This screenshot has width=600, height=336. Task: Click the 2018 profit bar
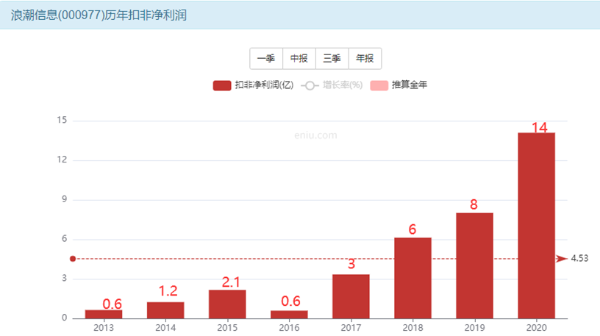(413, 278)
